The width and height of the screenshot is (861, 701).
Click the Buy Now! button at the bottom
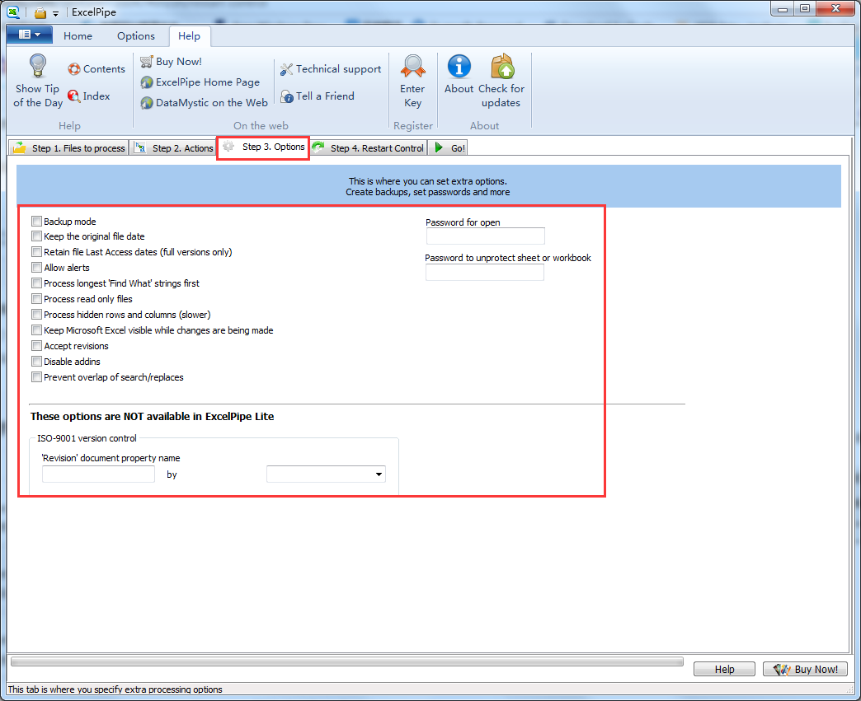click(x=805, y=669)
